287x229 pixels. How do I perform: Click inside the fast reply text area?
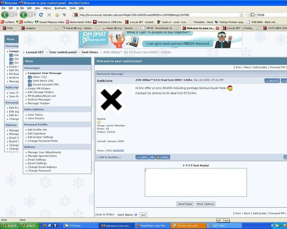(196, 182)
